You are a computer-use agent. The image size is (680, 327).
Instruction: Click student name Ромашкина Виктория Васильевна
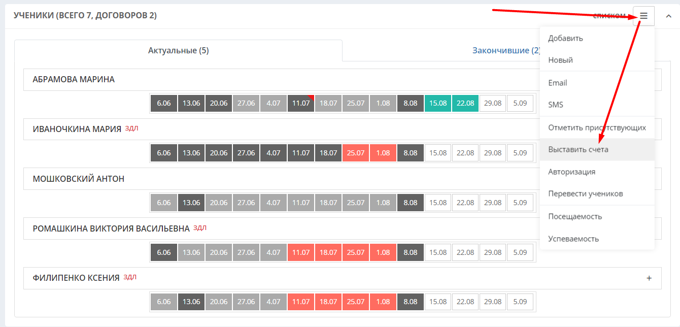click(111, 228)
